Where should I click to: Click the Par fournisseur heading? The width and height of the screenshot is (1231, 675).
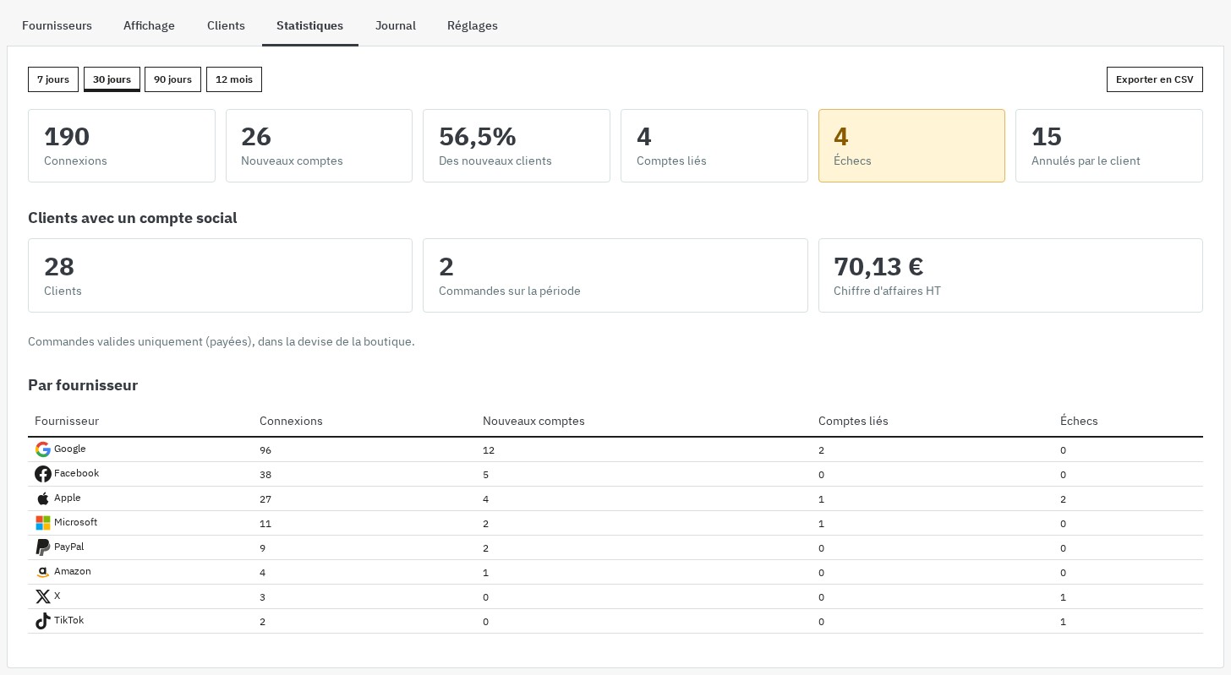click(83, 385)
